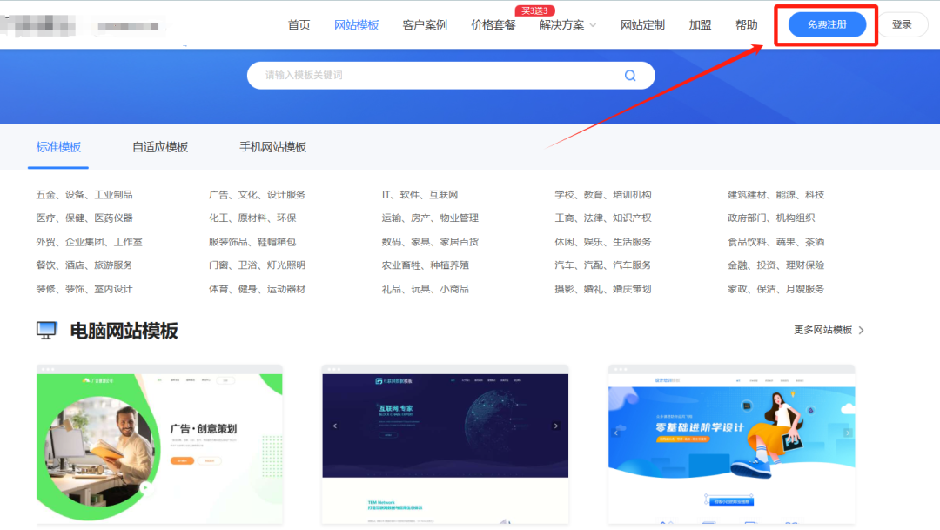Open the 网站模板 nav menu item
940x530 pixels.
pos(356,25)
